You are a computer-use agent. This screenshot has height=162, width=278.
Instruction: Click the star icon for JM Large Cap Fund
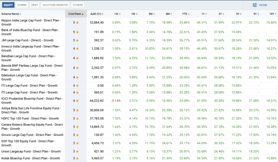77,40
